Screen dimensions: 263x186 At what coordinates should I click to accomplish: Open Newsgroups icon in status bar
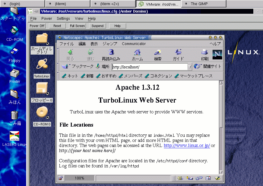pos(199,178)
